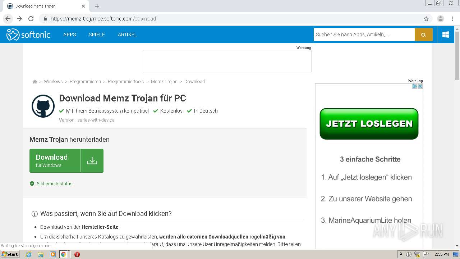Click the green Download für Windows button
The width and height of the screenshot is (460, 259).
[x=66, y=160]
